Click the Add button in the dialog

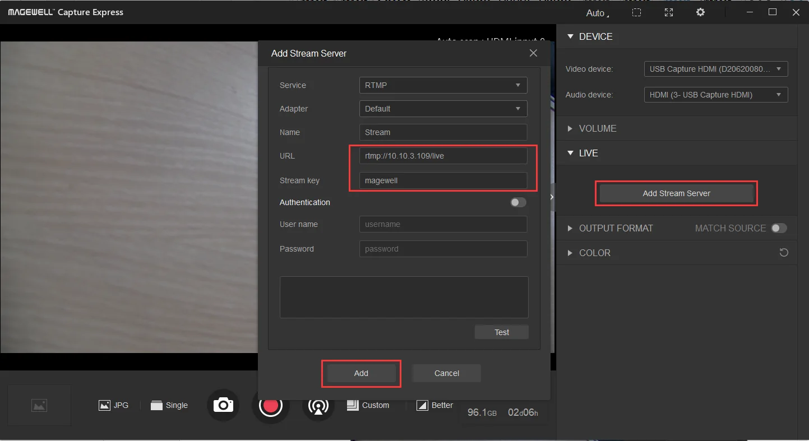(361, 373)
